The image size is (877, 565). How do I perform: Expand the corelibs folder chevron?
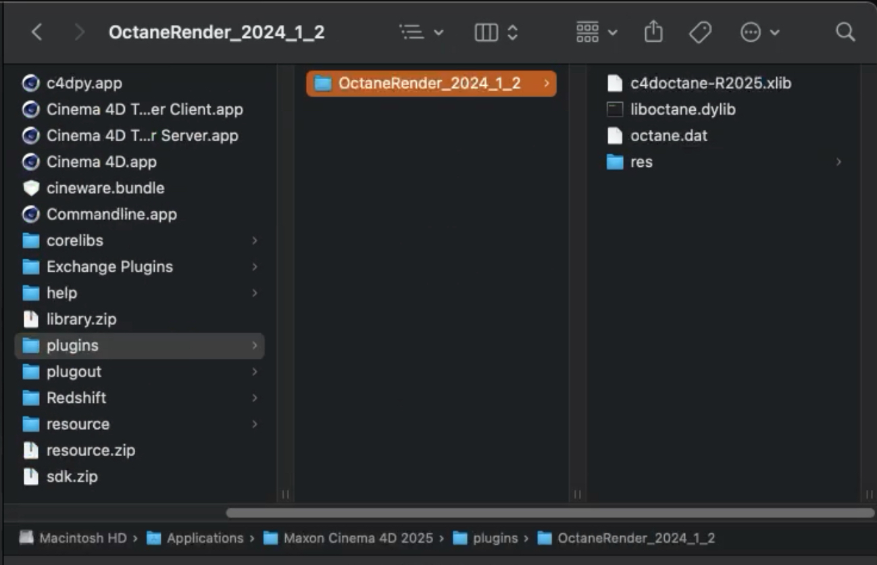pos(255,241)
